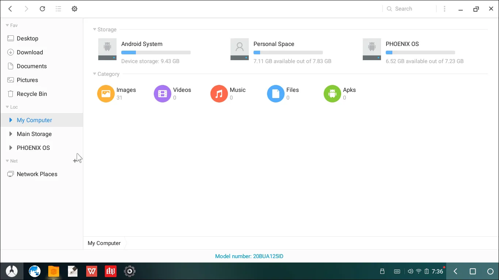Screen dimensions: 499x280
Task: Click My Computer breadcrumb in path bar
Action: tap(104, 243)
